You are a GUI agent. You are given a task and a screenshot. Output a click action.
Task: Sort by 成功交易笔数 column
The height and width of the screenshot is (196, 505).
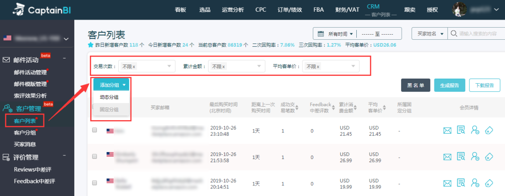296,107
